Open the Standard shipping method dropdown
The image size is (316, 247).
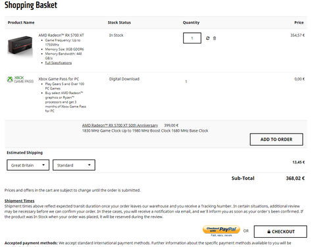point(74,165)
